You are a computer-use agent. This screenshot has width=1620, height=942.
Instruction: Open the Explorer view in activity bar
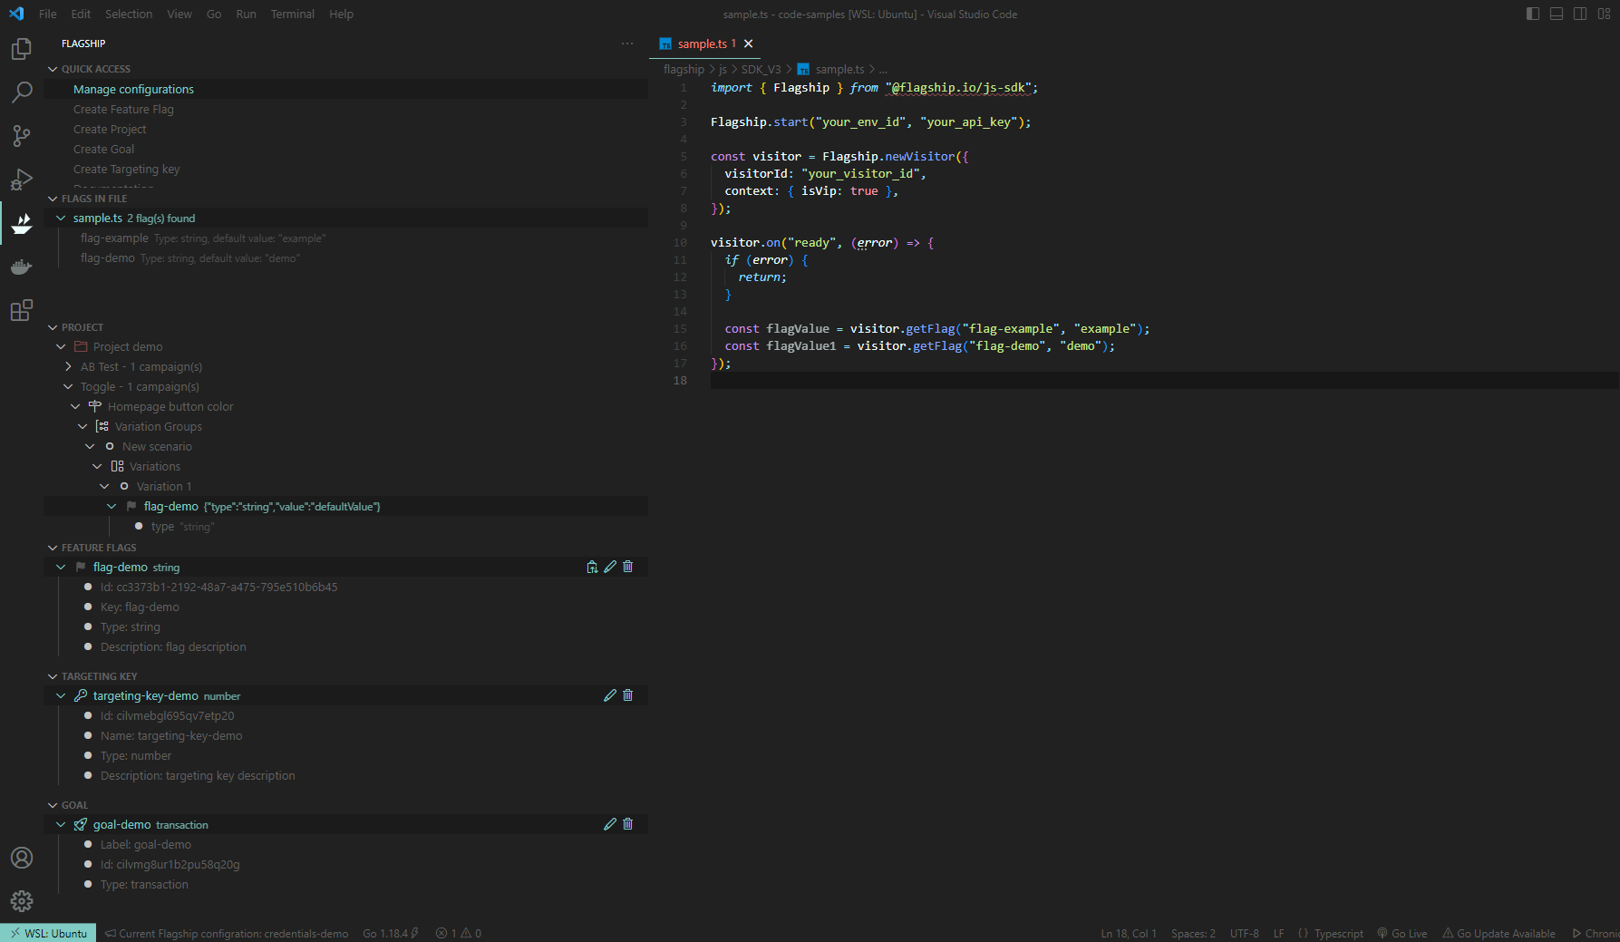click(x=22, y=49)
